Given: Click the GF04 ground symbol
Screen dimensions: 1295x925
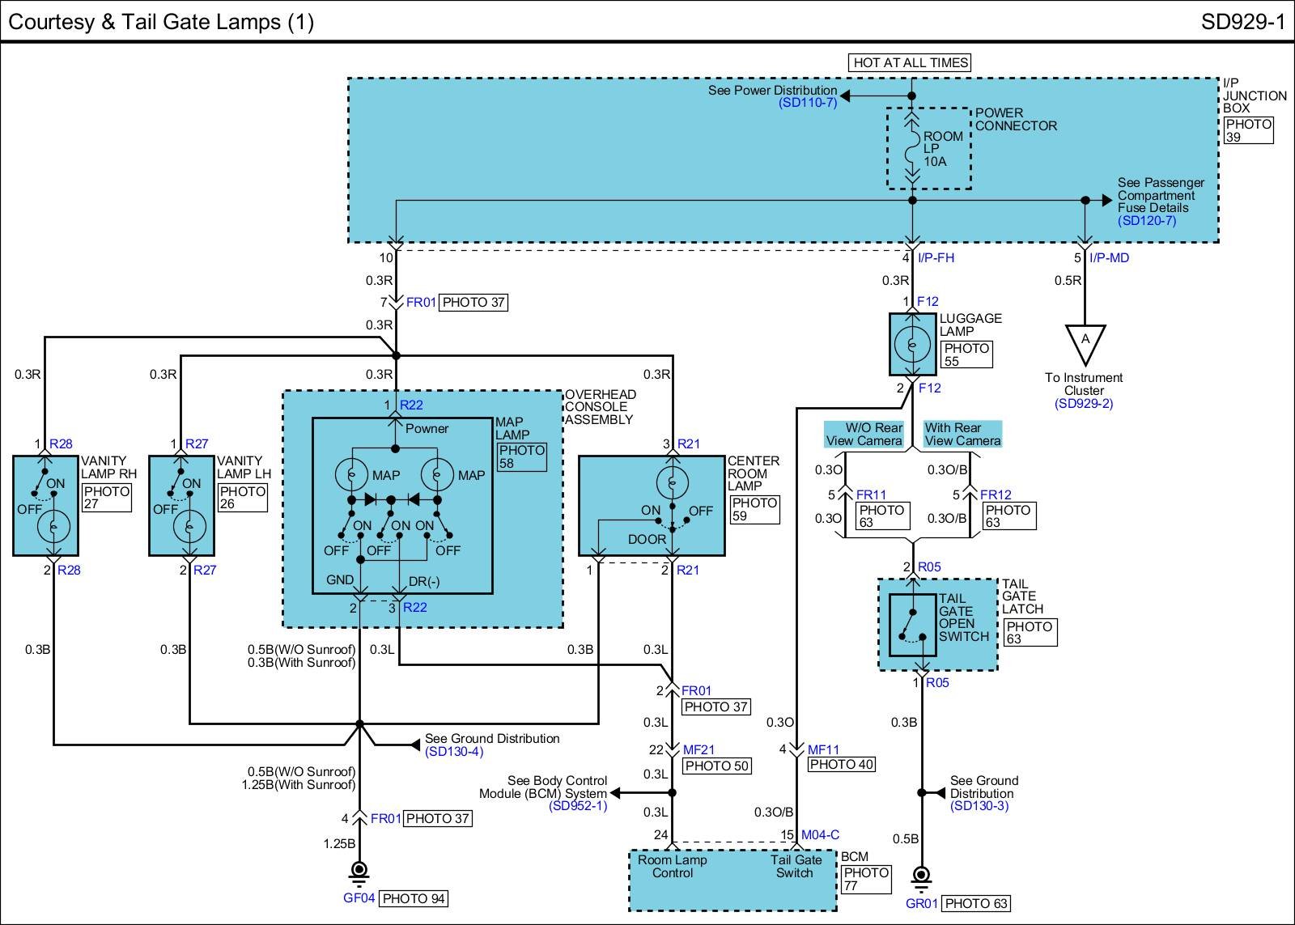Looking at the screenshot, I should pos(359,873).
